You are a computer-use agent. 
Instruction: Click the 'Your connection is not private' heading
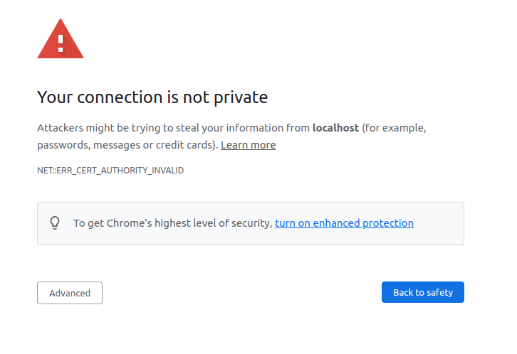click(152, 97)
